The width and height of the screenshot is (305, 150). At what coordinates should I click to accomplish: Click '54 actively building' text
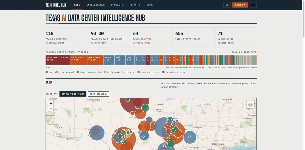click(x=55, y=43)
